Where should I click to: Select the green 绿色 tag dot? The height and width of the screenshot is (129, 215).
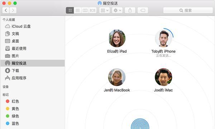tap(8, 116)
